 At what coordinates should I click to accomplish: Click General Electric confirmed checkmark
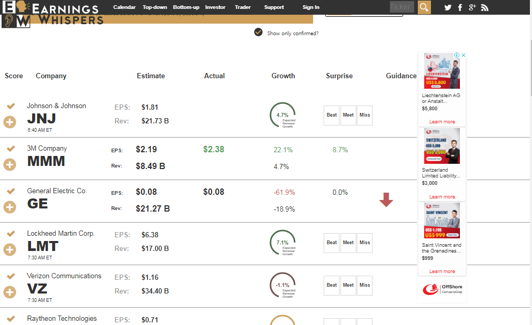(x=11, y=191)
